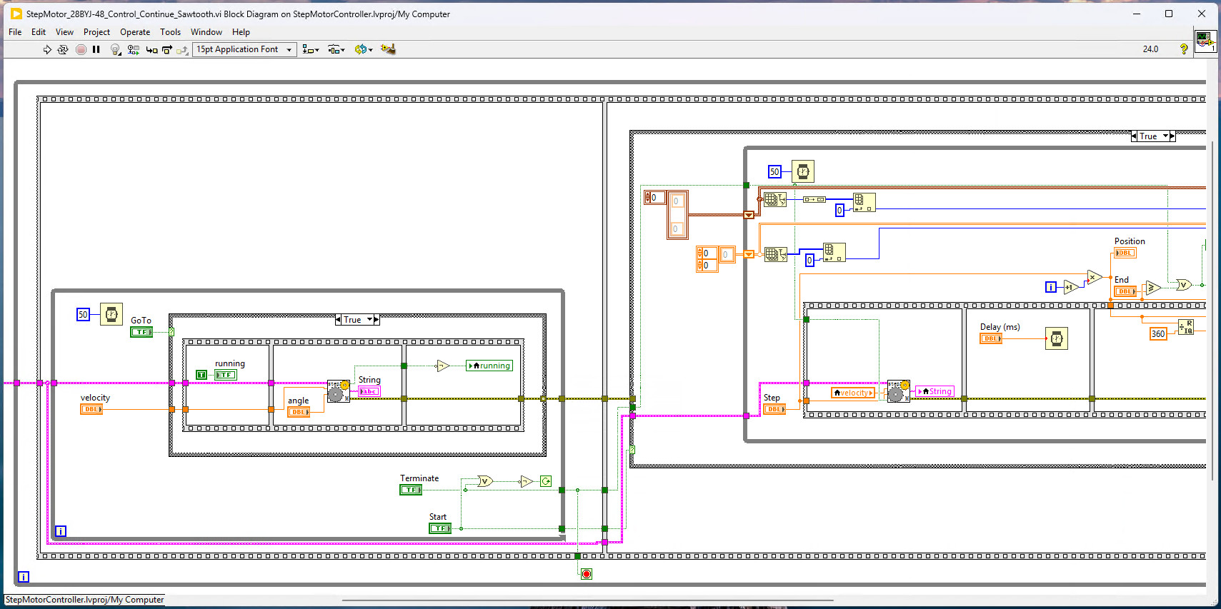
Task: Select the Not node before the running local variable
Action: (443, 366)
